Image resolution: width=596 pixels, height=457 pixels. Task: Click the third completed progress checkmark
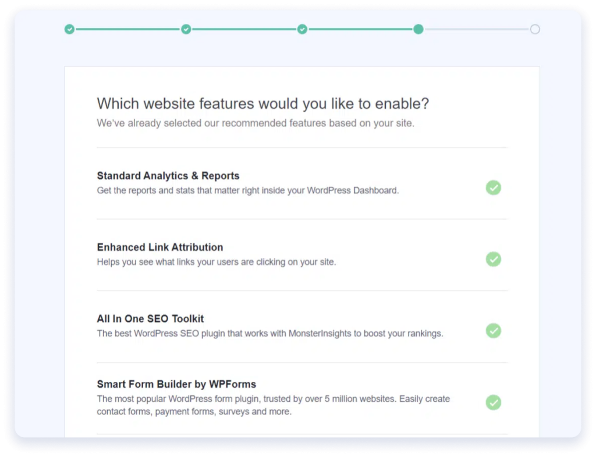point(302,29)
